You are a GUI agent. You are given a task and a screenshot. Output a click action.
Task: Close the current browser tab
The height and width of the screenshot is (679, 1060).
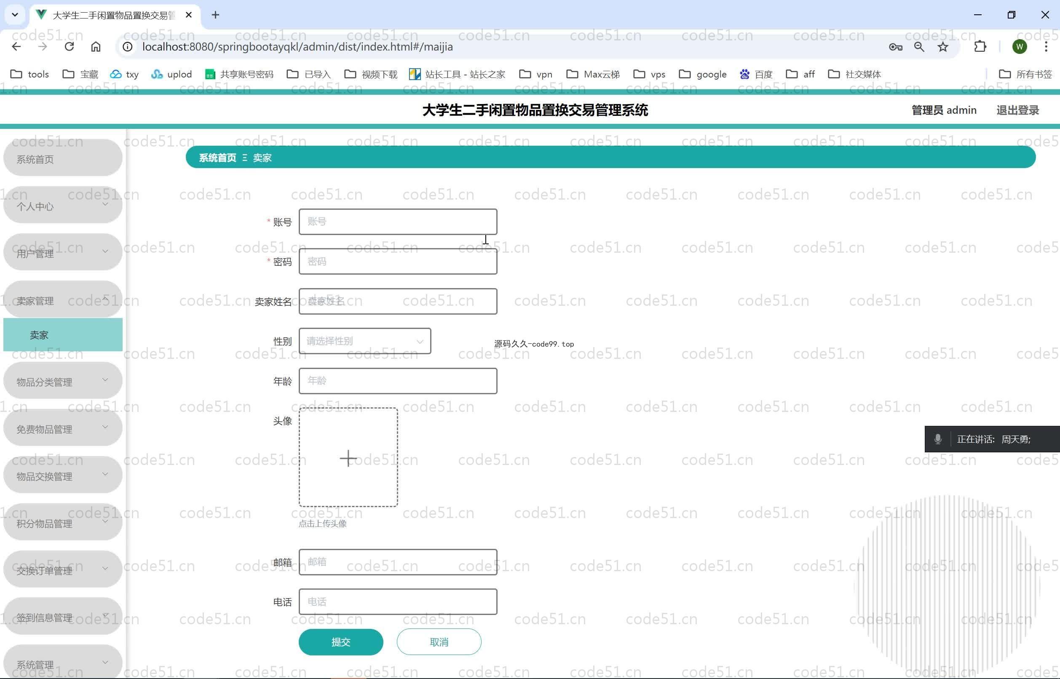point(189,15)
